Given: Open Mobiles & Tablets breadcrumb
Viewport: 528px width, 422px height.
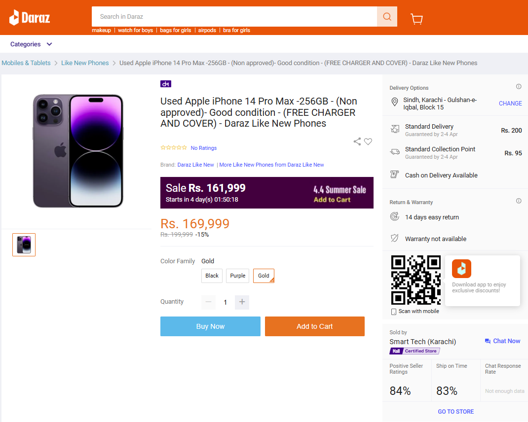Looking at the screenshot, I should (x=26, y=63).
